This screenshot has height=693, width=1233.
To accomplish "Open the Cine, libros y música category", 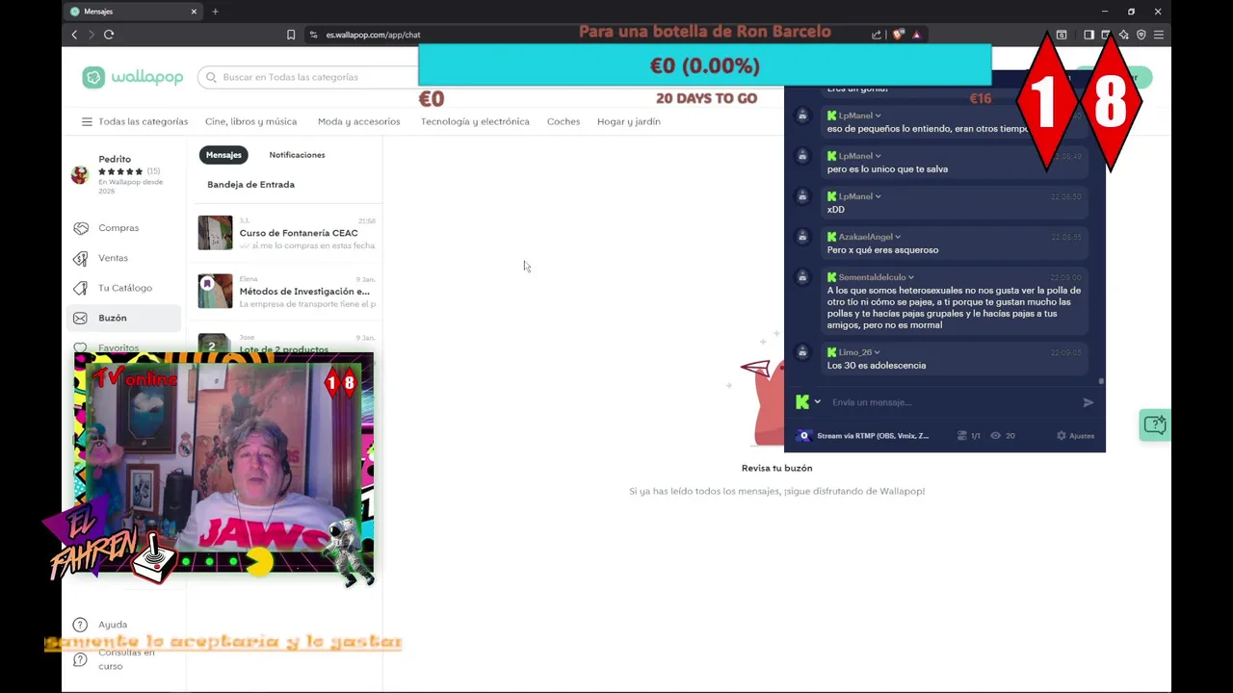I will pyautogui.click(x=250, y=122).
